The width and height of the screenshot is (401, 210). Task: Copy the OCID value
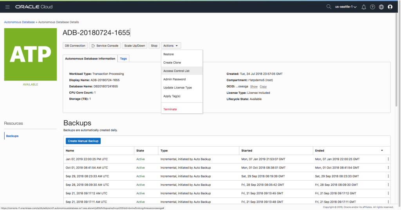(263, 86)
